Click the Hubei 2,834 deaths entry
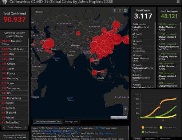Image resolution: width=182 pixels, height=140 pixels. 143,27
